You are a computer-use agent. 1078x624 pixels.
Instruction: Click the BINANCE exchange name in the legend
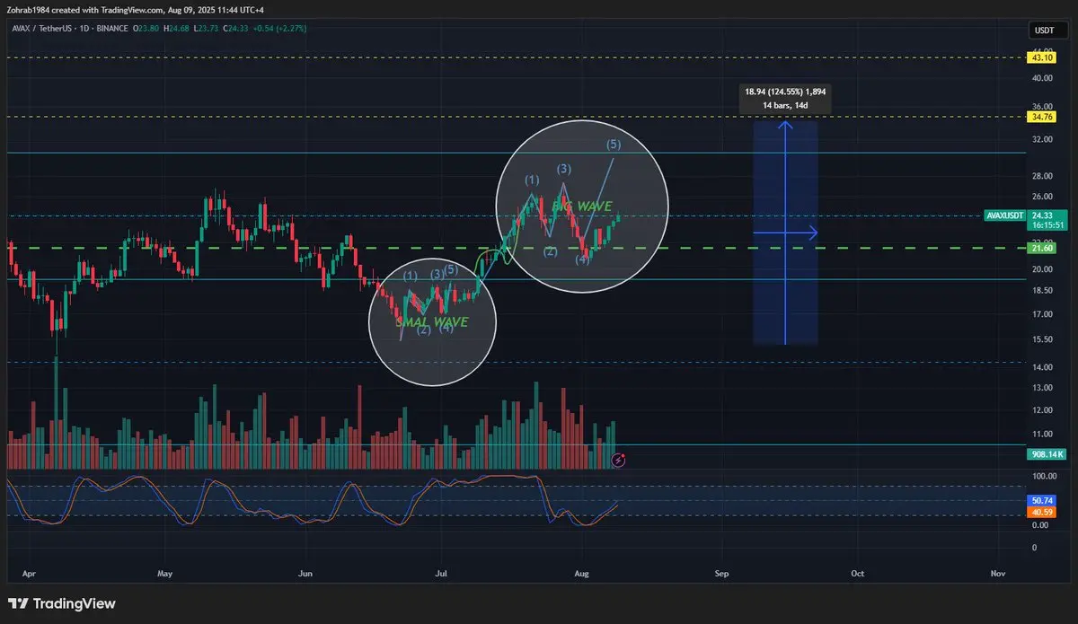tap(111, 28)
